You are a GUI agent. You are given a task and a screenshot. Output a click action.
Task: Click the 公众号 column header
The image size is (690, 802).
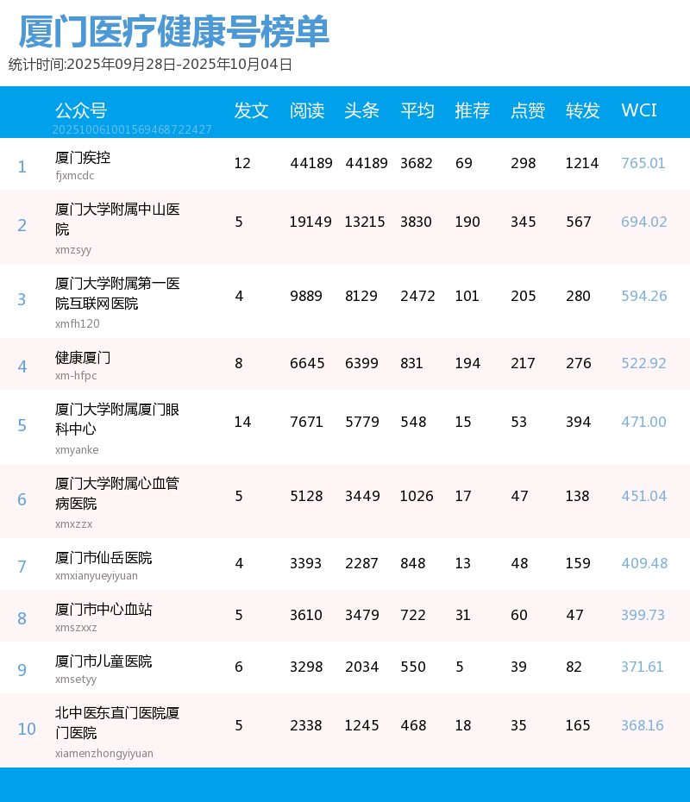click(x=81, y=110)
